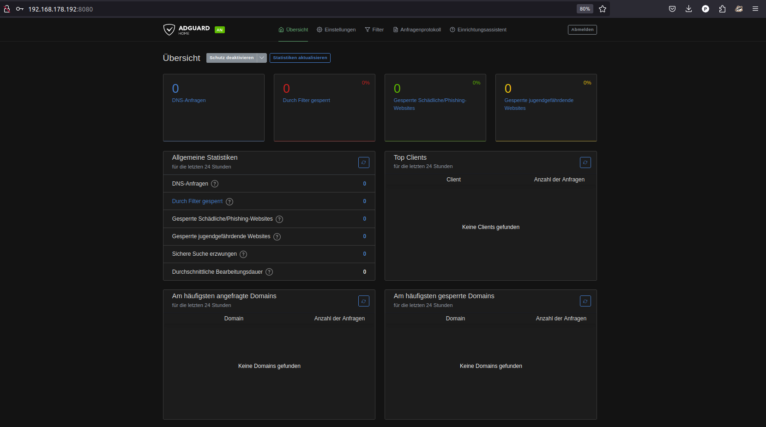The height and width of the screenshot is (427, 766).
Task: Open the Firefox hamburger menu
Action: [x=755, y=9]
